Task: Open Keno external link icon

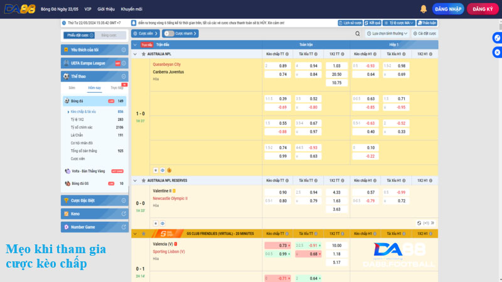Action: (124, 214)
